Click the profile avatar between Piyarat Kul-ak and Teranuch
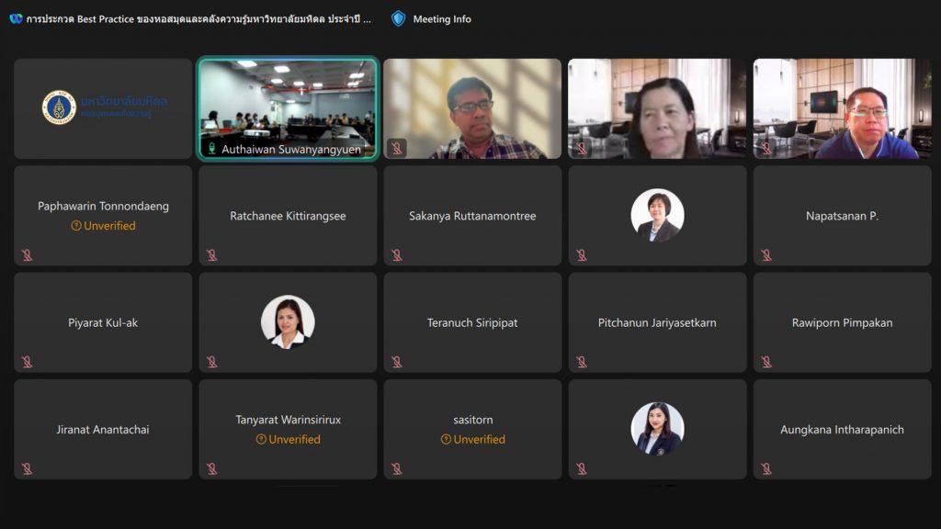Viewport: 941px width, 529px height. (x=288, y=322)
